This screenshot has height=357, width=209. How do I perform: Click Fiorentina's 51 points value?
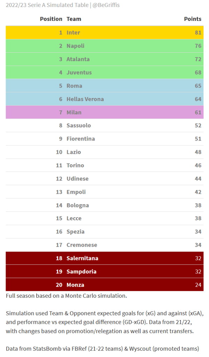tap(198, 139)
